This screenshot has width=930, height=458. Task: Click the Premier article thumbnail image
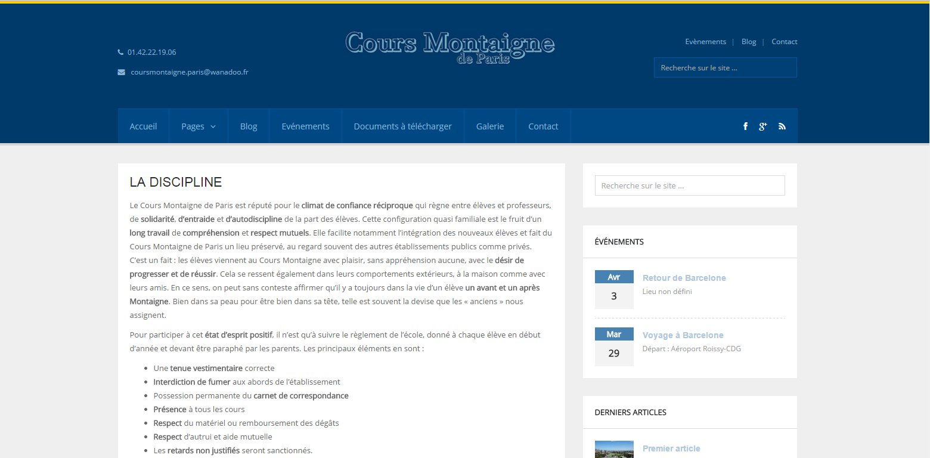click(613, 450)
